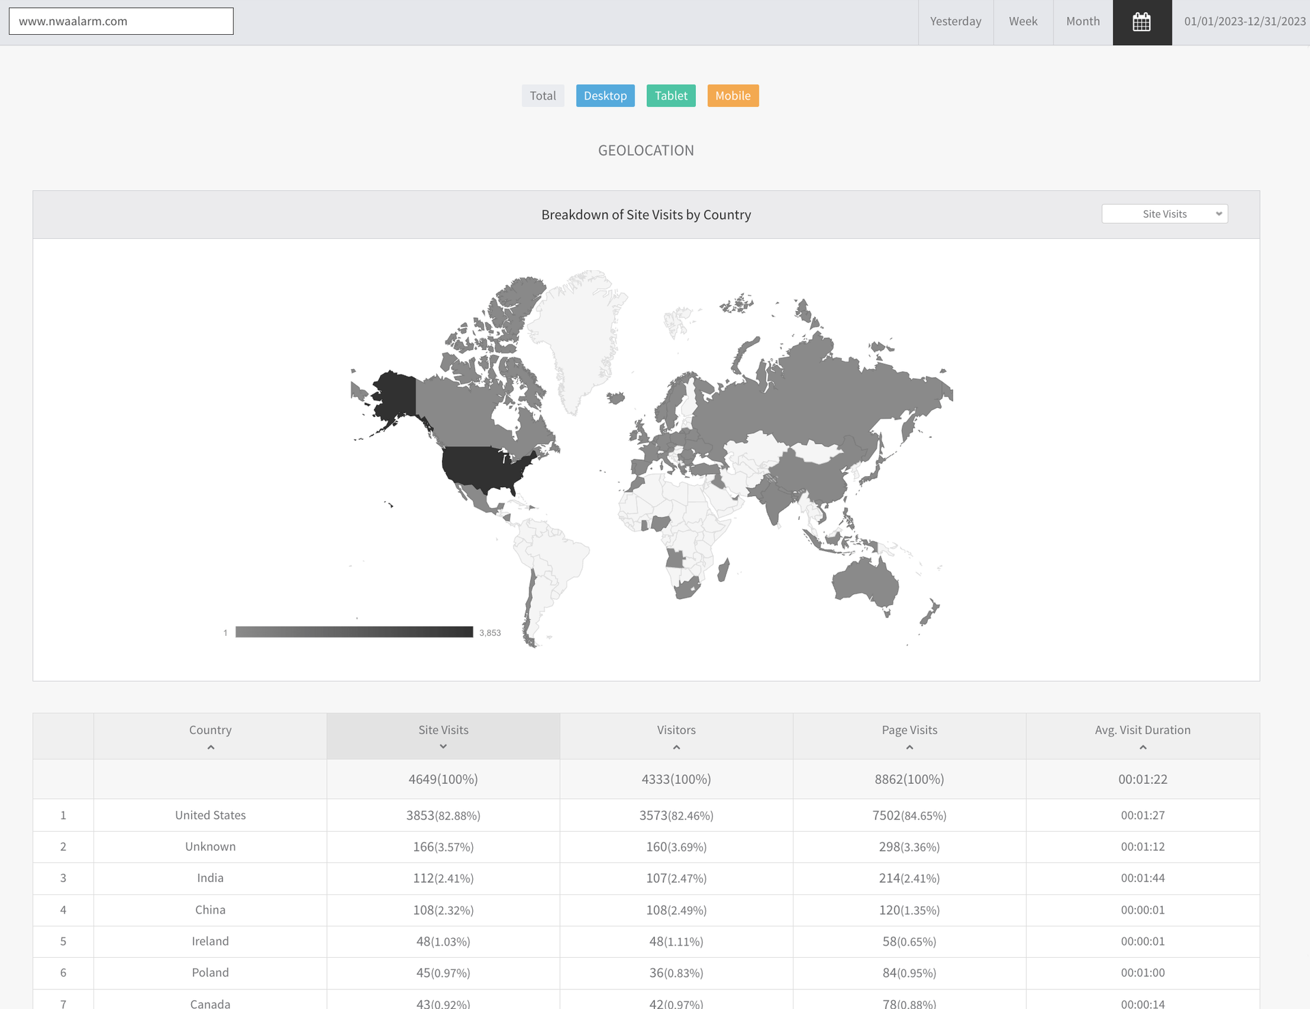
Task: Click the Site Visits column sort arrow
Action: [x=443, y=746]
